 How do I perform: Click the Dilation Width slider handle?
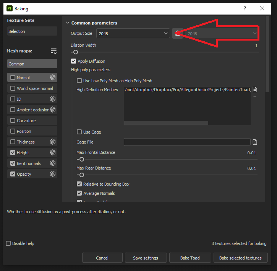pyautogui.click(x=76, y=52)
